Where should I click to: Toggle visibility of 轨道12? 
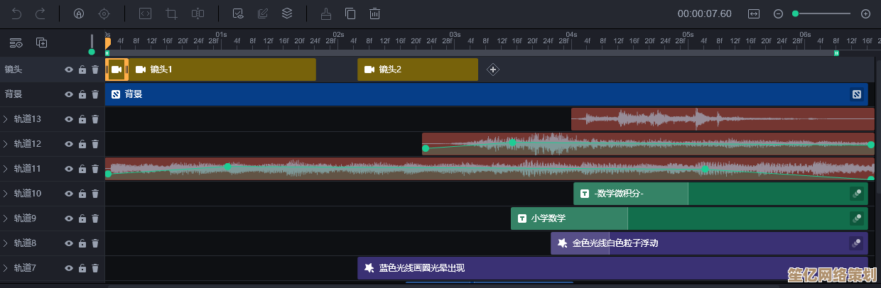click(x=69, y=144)
